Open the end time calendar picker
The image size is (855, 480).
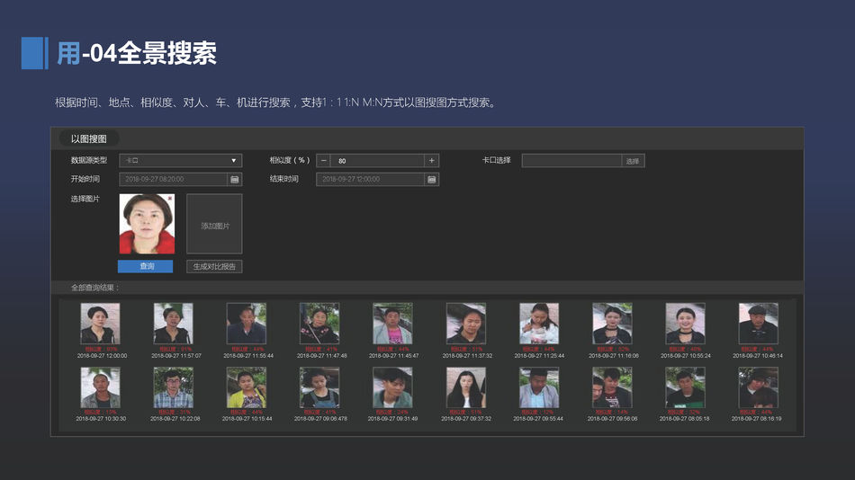tap(432, 179)
